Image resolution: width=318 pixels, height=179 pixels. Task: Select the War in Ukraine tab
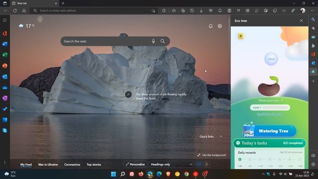(x=48, y=165)
